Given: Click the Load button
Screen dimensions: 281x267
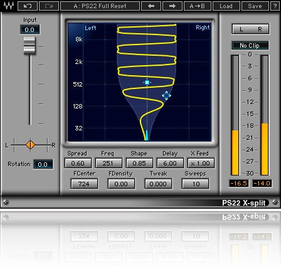Looking at the screenshot, I should click(x=226, y=6).
